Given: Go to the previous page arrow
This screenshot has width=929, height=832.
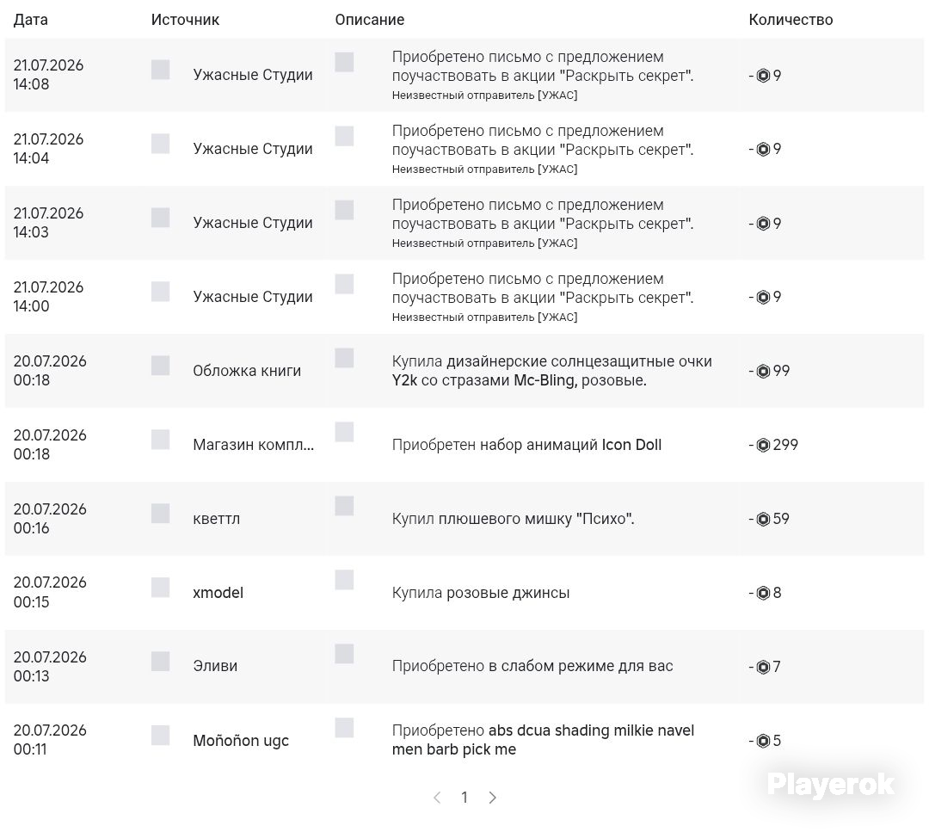Looking at the screenshot, I should 437,798.
